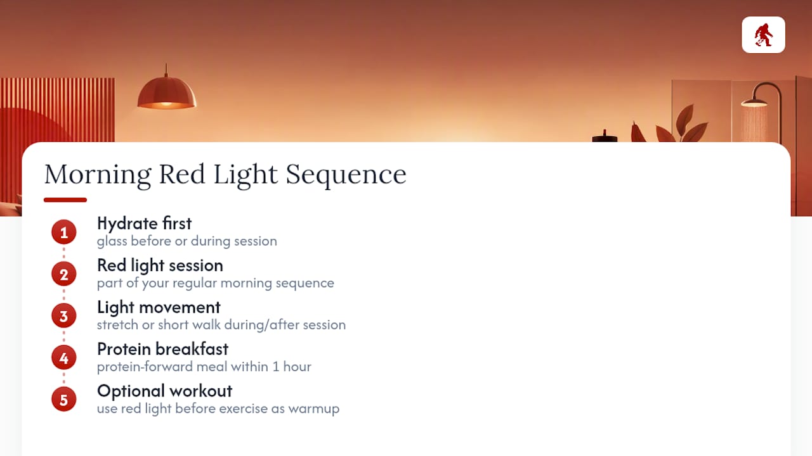Select the step 3 numbered circle
Viewport: 812px width, 456px height.
[x=63, y=317]
